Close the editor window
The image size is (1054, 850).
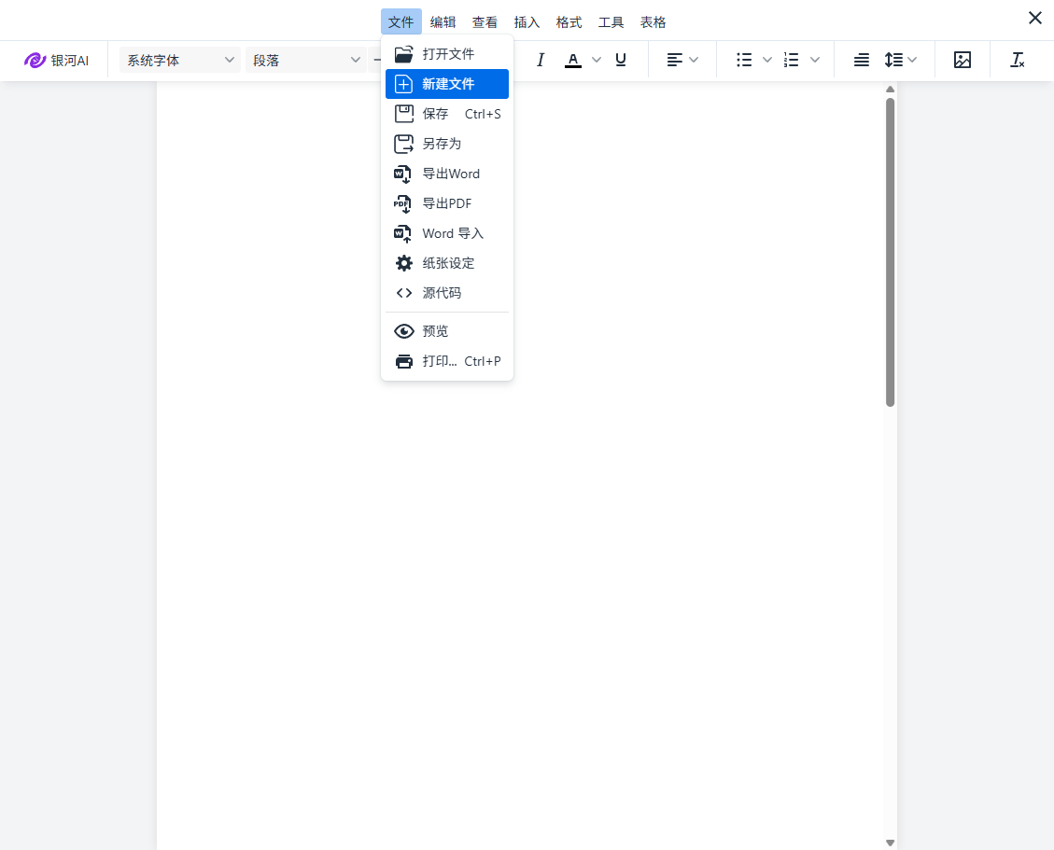tap(1035, 18)
